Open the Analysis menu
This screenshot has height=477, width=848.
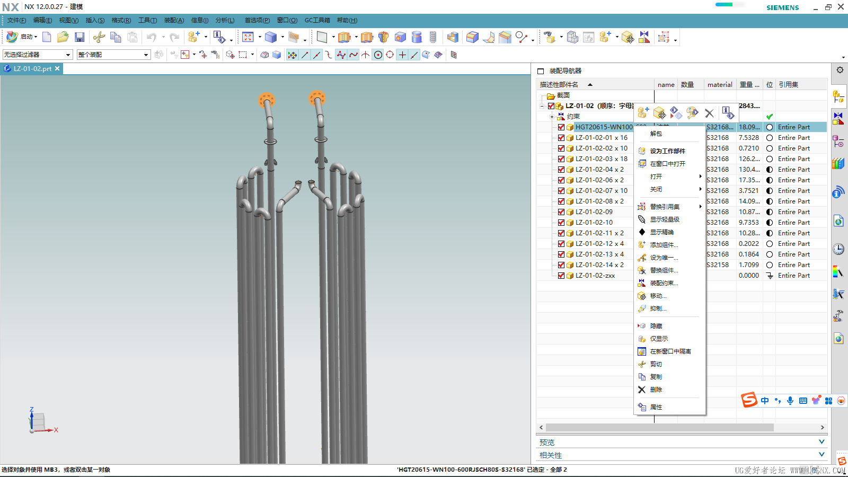[x=225, y=20]
